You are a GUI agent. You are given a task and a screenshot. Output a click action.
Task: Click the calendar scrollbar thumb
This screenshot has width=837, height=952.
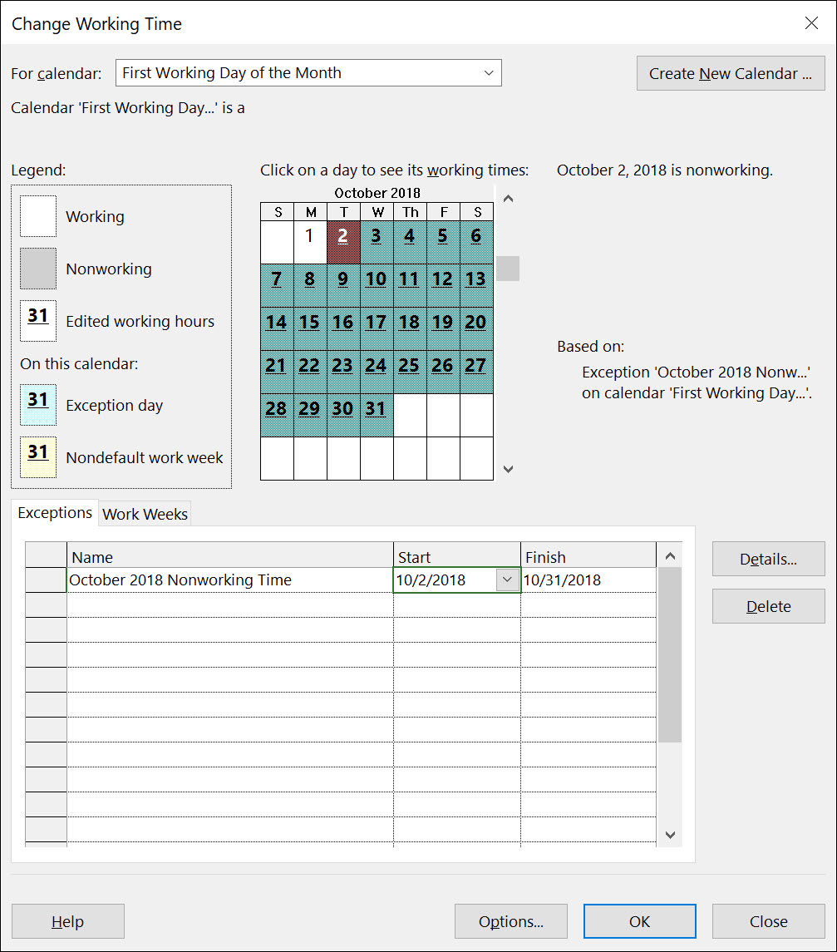(508, 269)
